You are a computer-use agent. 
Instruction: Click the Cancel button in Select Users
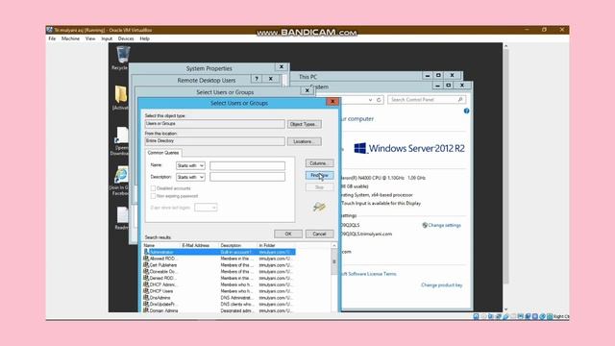pos(319,234)
